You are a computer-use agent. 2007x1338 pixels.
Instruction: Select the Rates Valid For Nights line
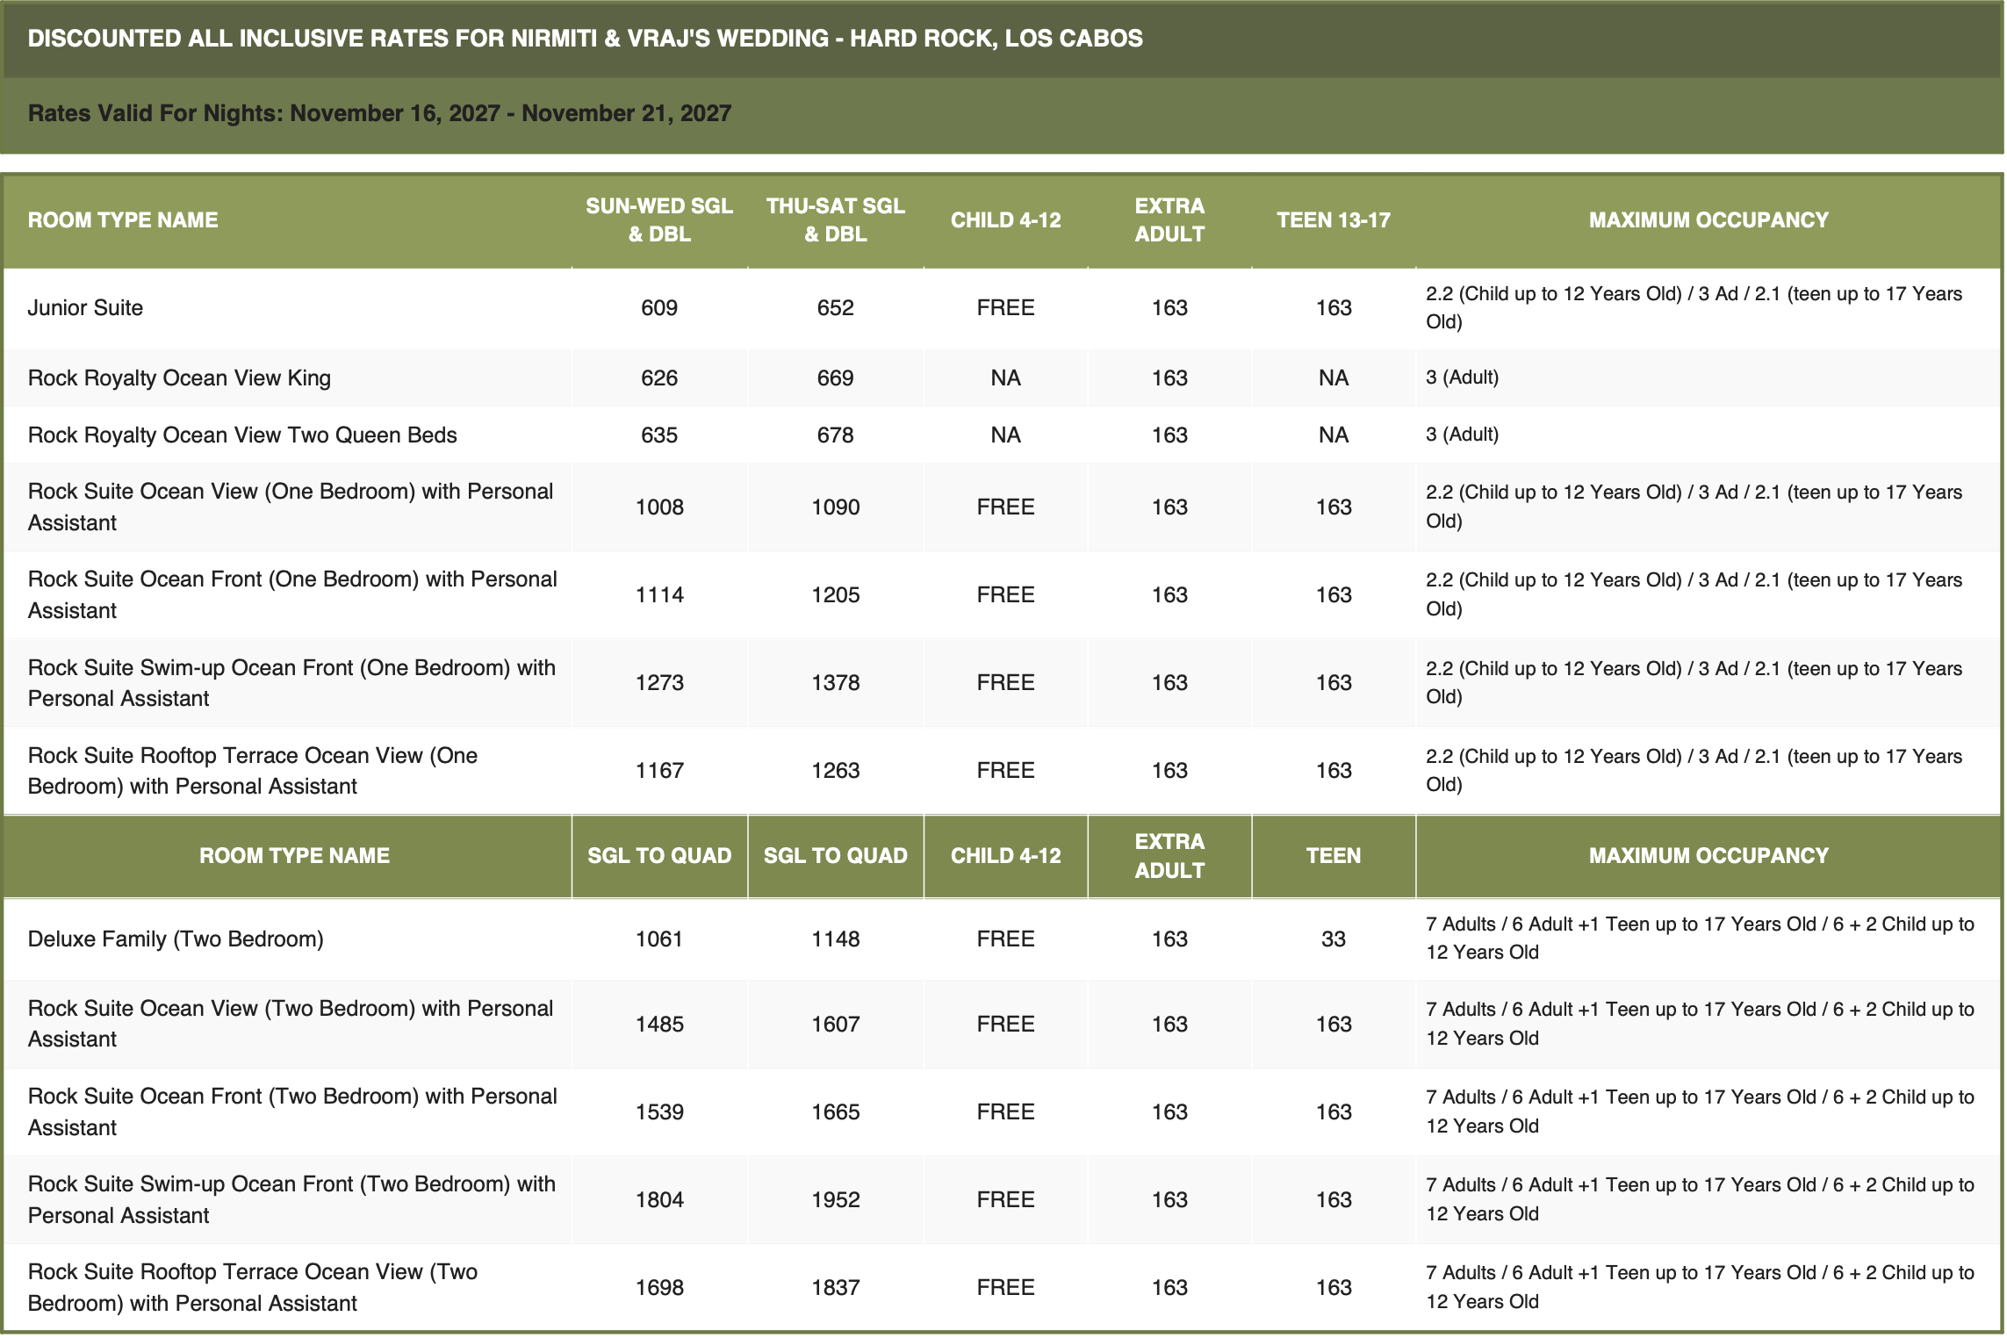click(379, 113)
